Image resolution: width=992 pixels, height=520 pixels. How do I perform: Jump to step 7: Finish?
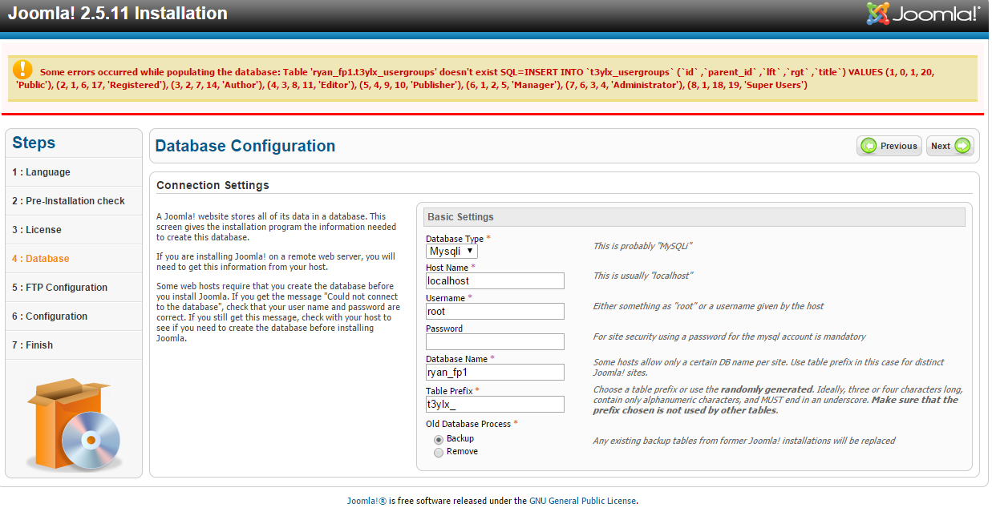pos(31,345)
